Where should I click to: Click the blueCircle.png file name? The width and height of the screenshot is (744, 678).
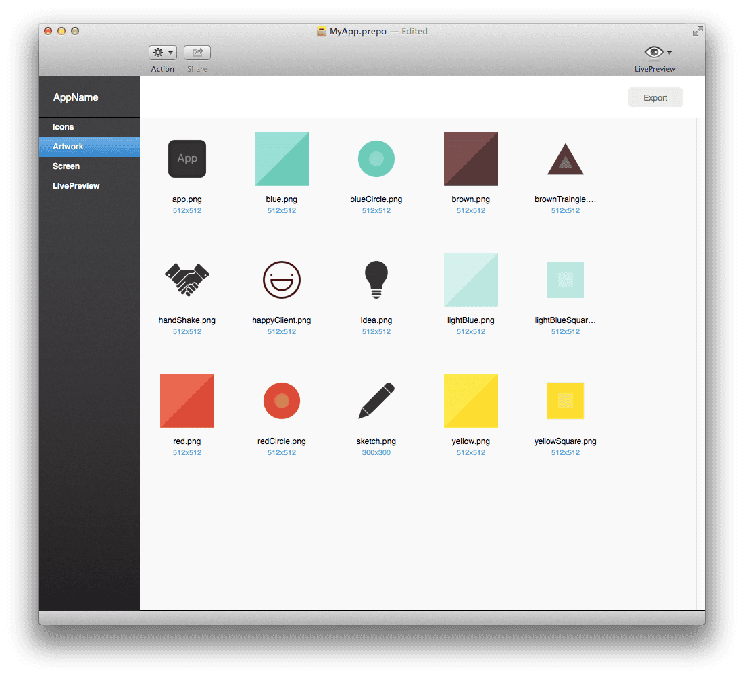pyautogui.click(x=376, y=199)
